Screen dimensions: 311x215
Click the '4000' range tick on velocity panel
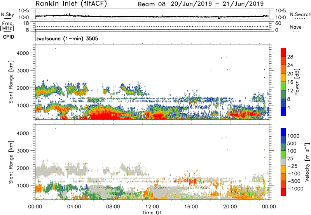(x=23, y=133)
